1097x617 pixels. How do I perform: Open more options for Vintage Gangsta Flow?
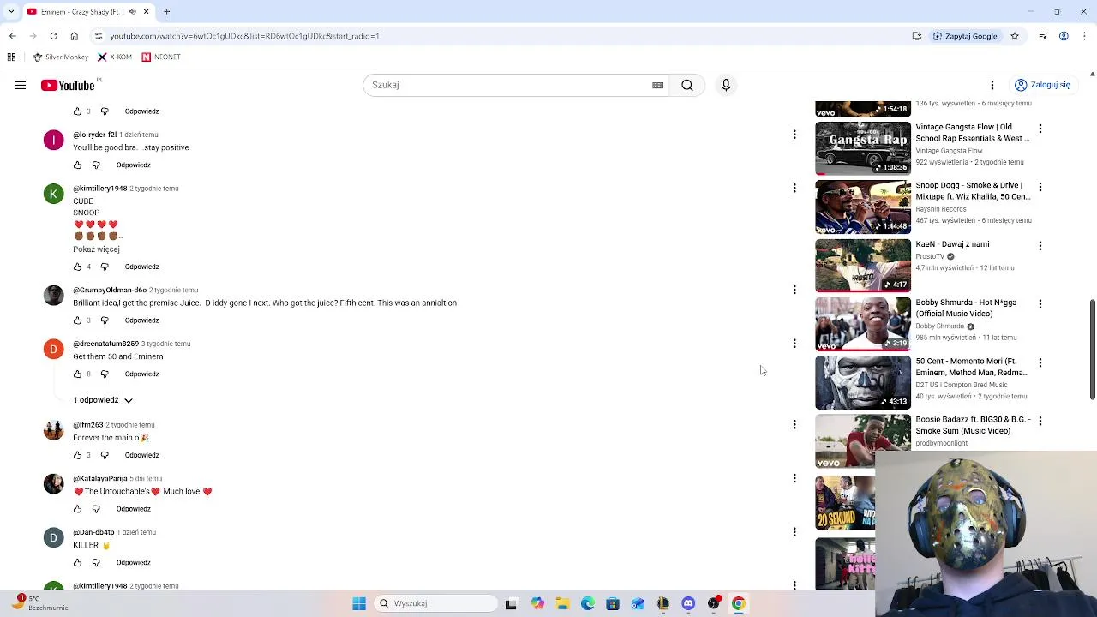[x=1040, y=129]
